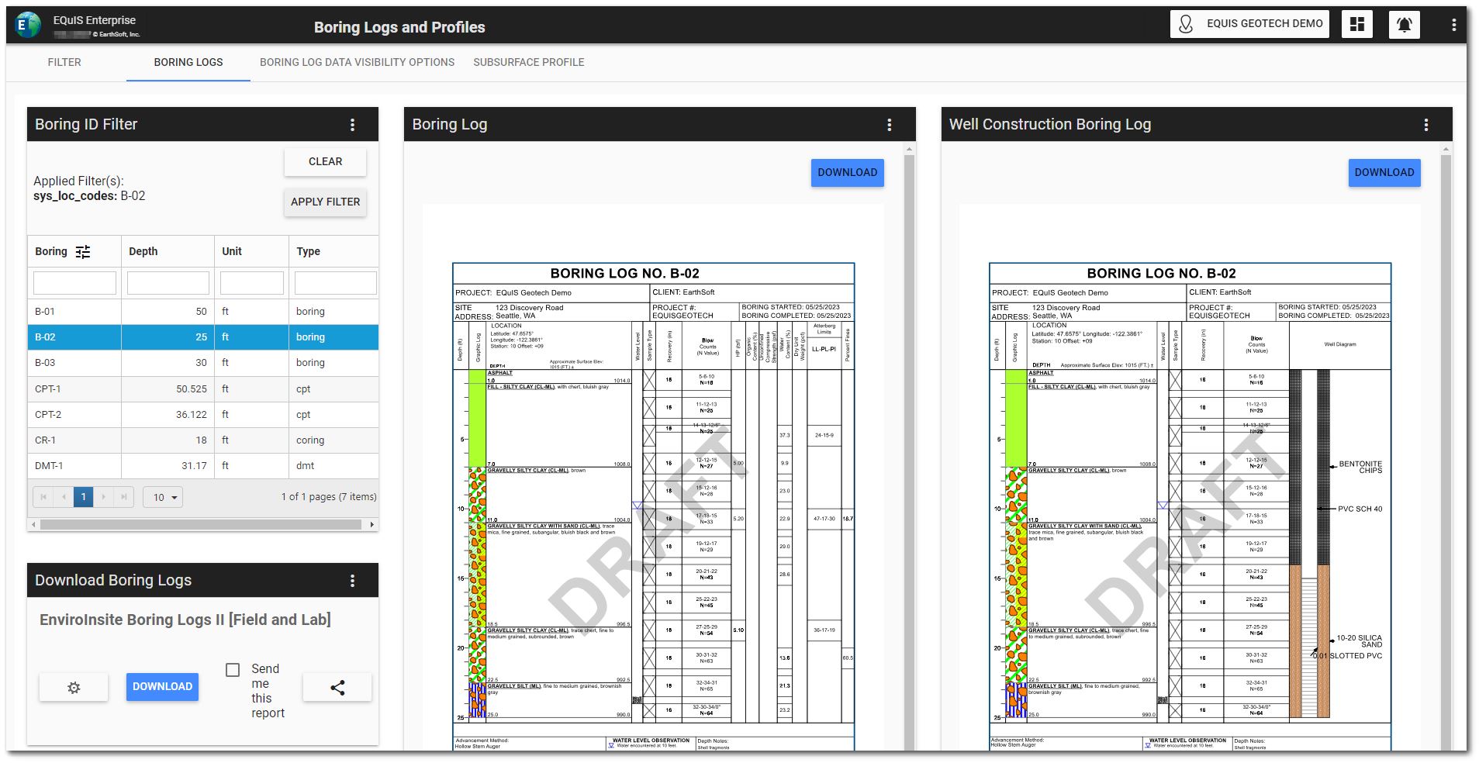
Task: Click the report settings gear icon
Action: (x=74, y=687)
